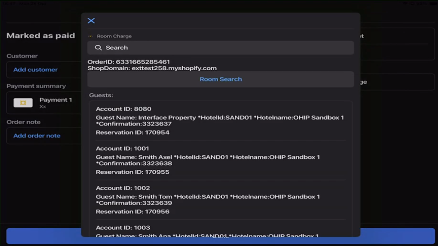Image resolution: width=438 pixels, height=246 pixels.
Task: Click the Room Charge title label
Action: 114,36
